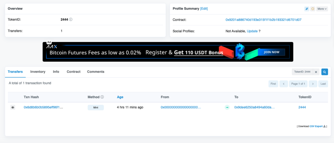Viewport: 334px width, 143px height.
Task: Click the Edit link beside Profile Summary
Action: coord(204,9)
